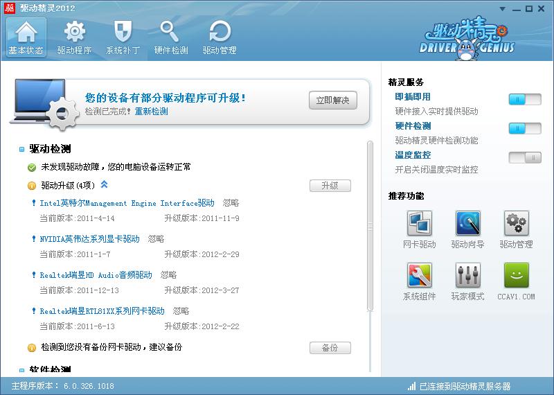Click the orange info icon beside 驱动升级
This screenshot has height=395, width=554.
pos(32,186)
